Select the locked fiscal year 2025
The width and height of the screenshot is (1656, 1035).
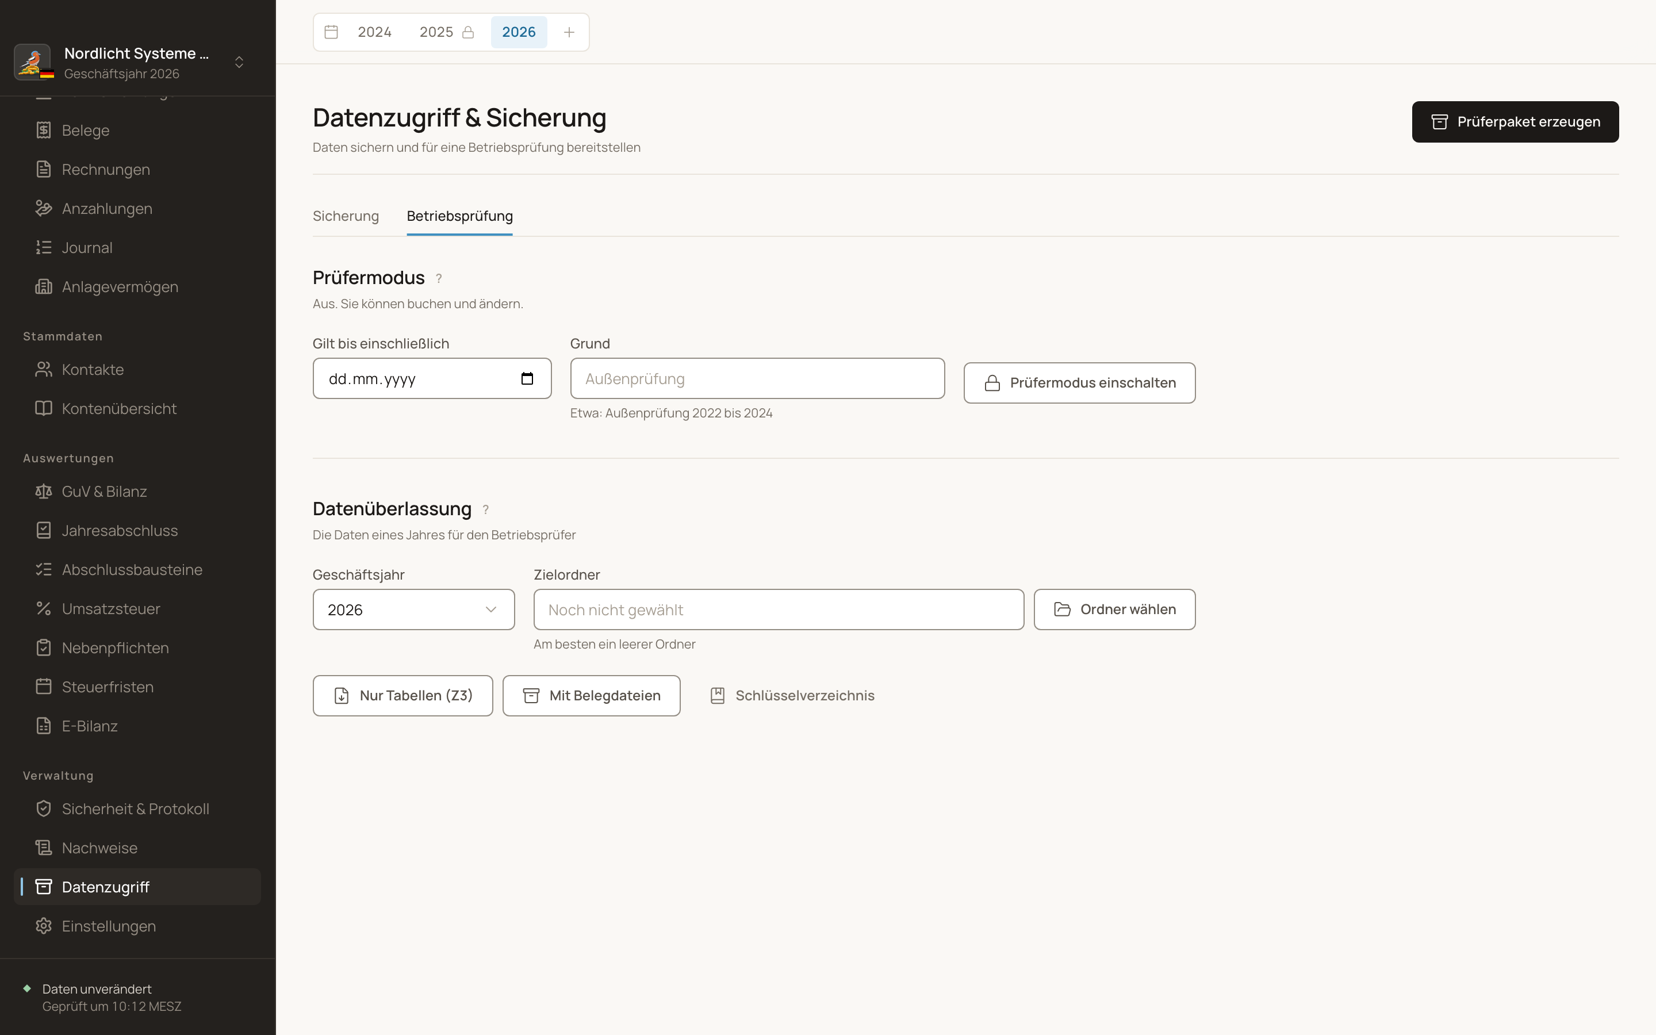click(446, 32)
